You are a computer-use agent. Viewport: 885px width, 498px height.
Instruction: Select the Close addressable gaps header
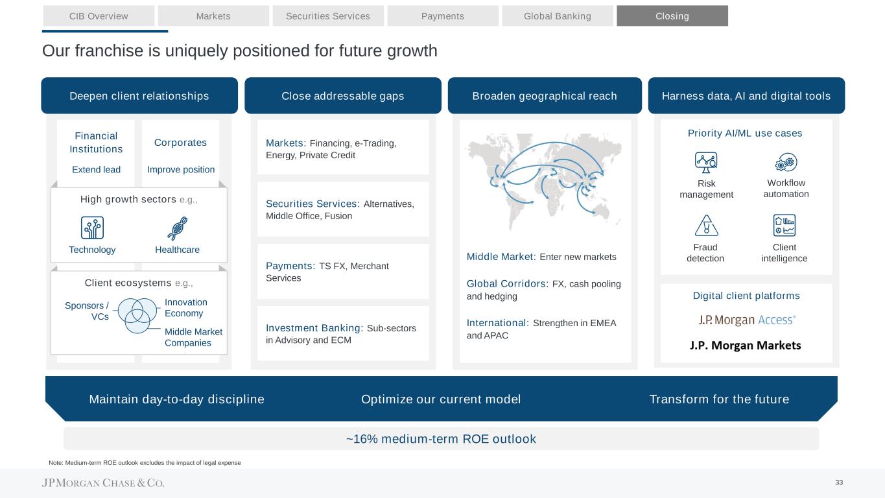[x=343, y=96]
